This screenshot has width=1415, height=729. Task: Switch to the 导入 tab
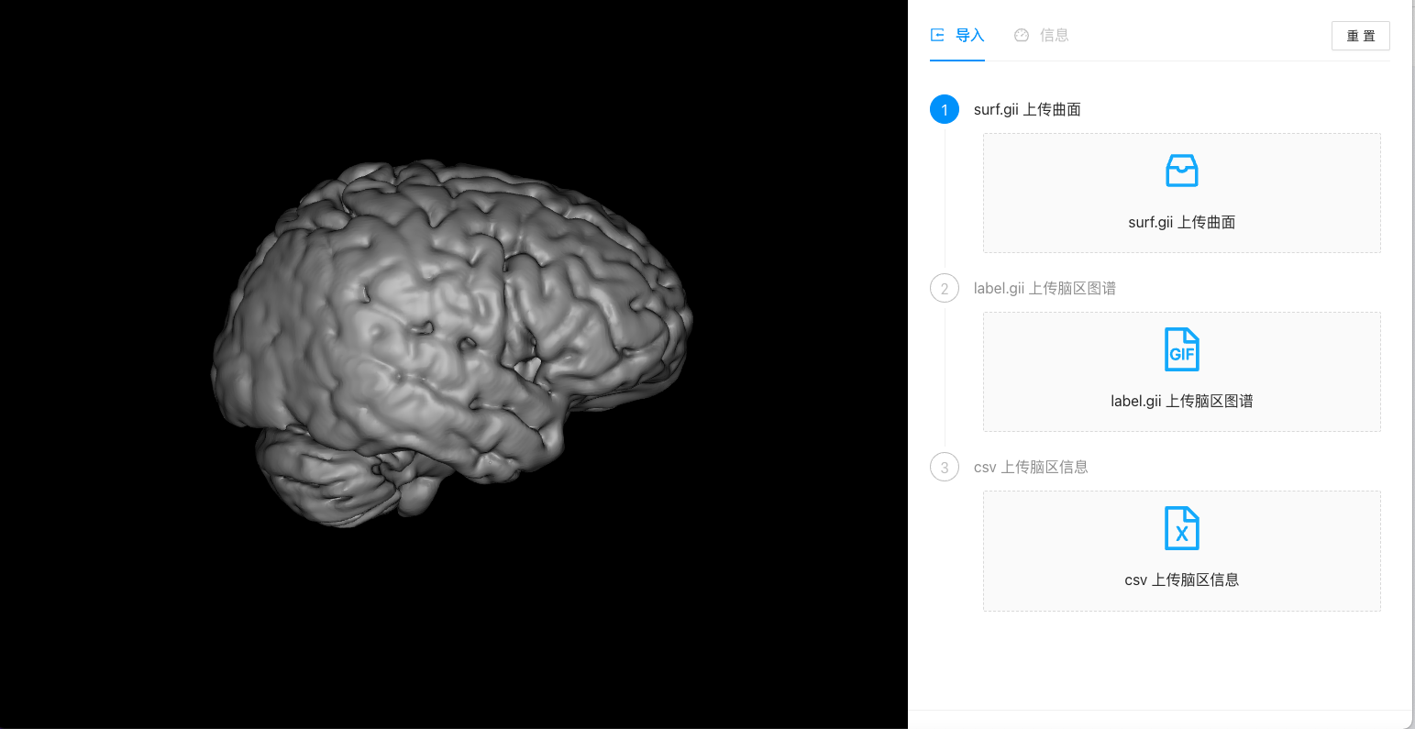[957, 36]
